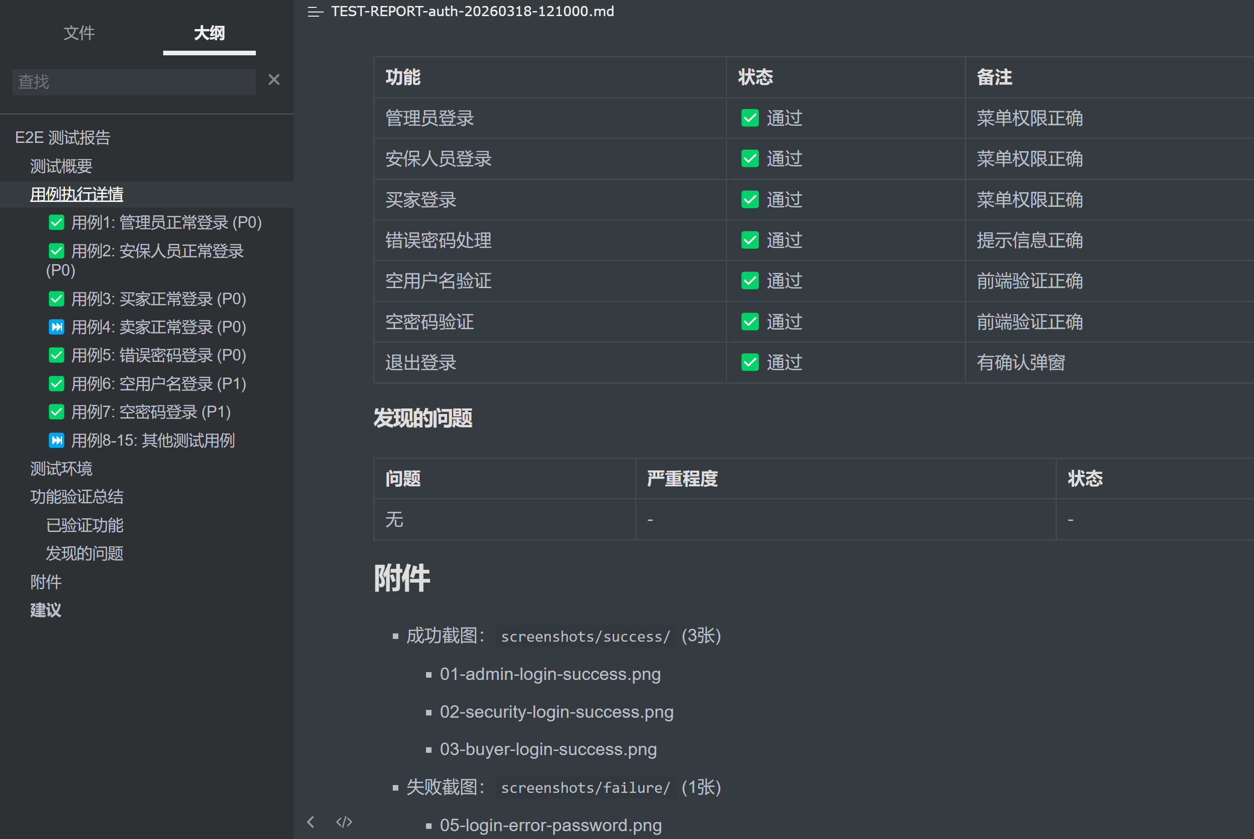Expand the 用例执行详情 outline section

coord(77,194)
